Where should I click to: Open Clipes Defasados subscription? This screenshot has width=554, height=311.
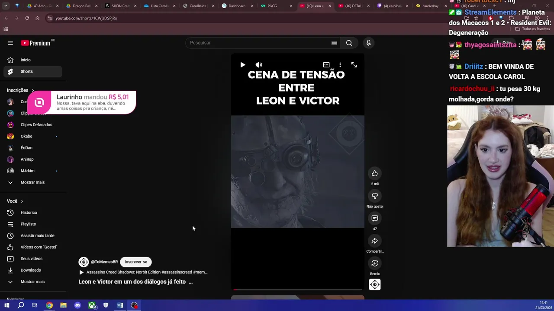[x=33, y=125]
